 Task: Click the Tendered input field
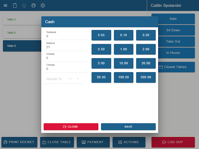coord(65,35)
